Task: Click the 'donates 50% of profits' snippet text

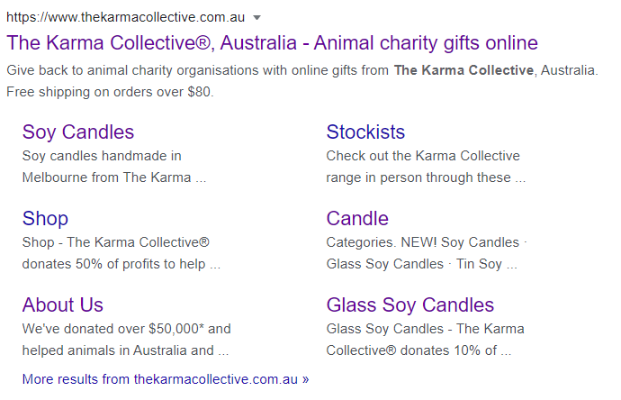Action: (121, 264)
